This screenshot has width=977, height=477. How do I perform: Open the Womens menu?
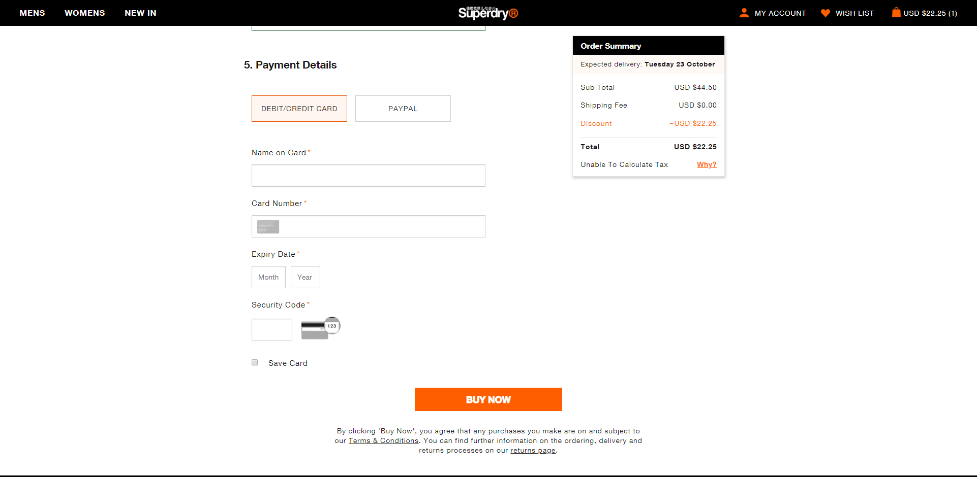(84, 13)
